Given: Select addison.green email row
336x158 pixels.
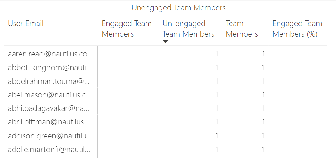Looking at the screenshot, I should (50, 136).
